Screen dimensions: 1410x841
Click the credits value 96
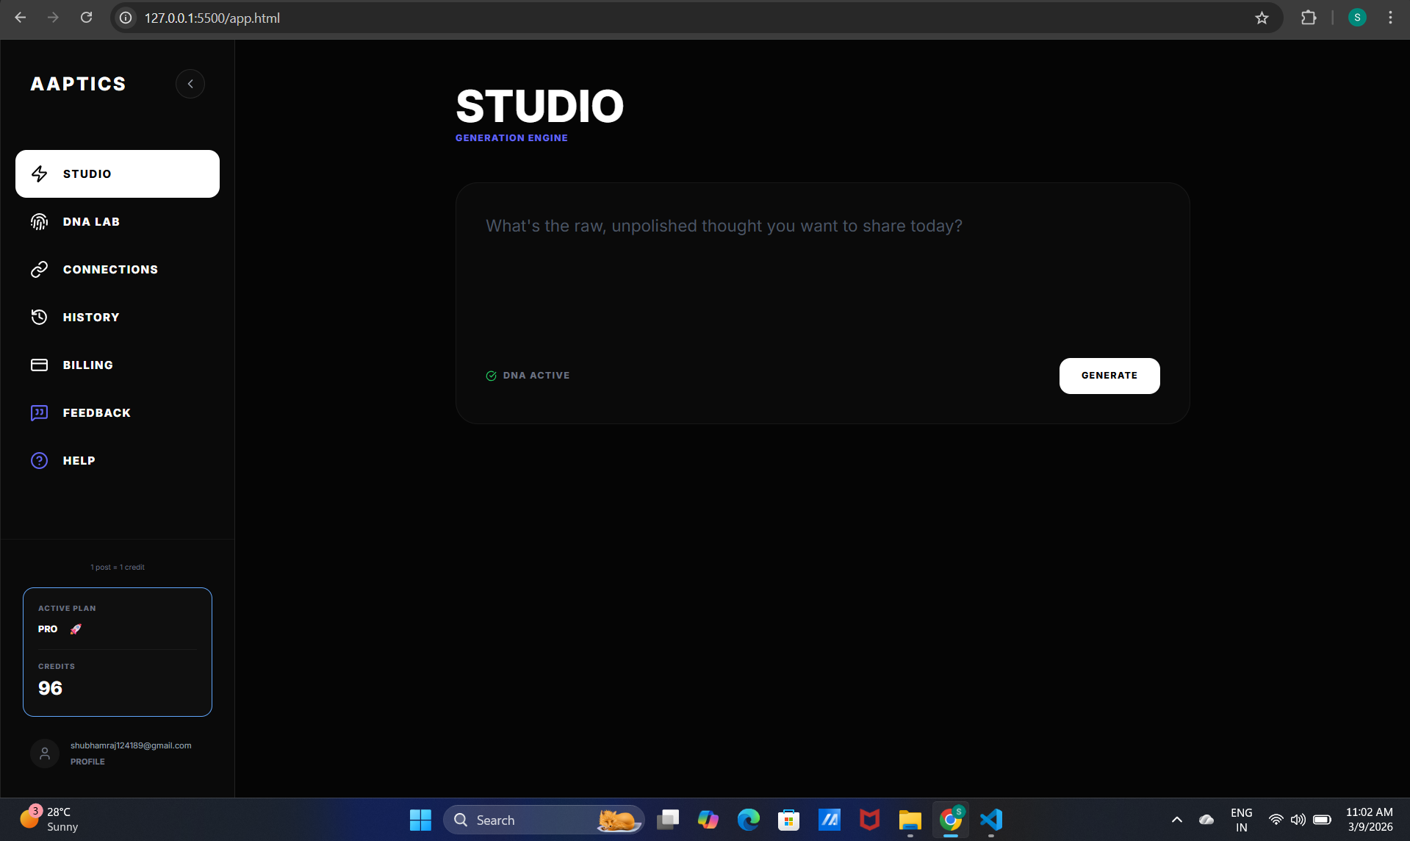[x=50, y=688]
